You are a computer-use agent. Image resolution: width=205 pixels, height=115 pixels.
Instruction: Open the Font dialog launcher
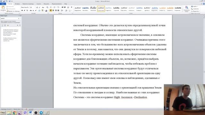48,13
